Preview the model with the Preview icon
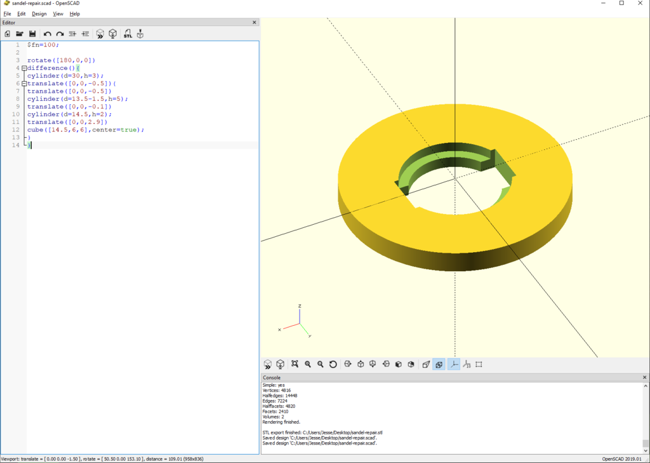Screen dimensions: 650x463 click(x=100, y=33)
